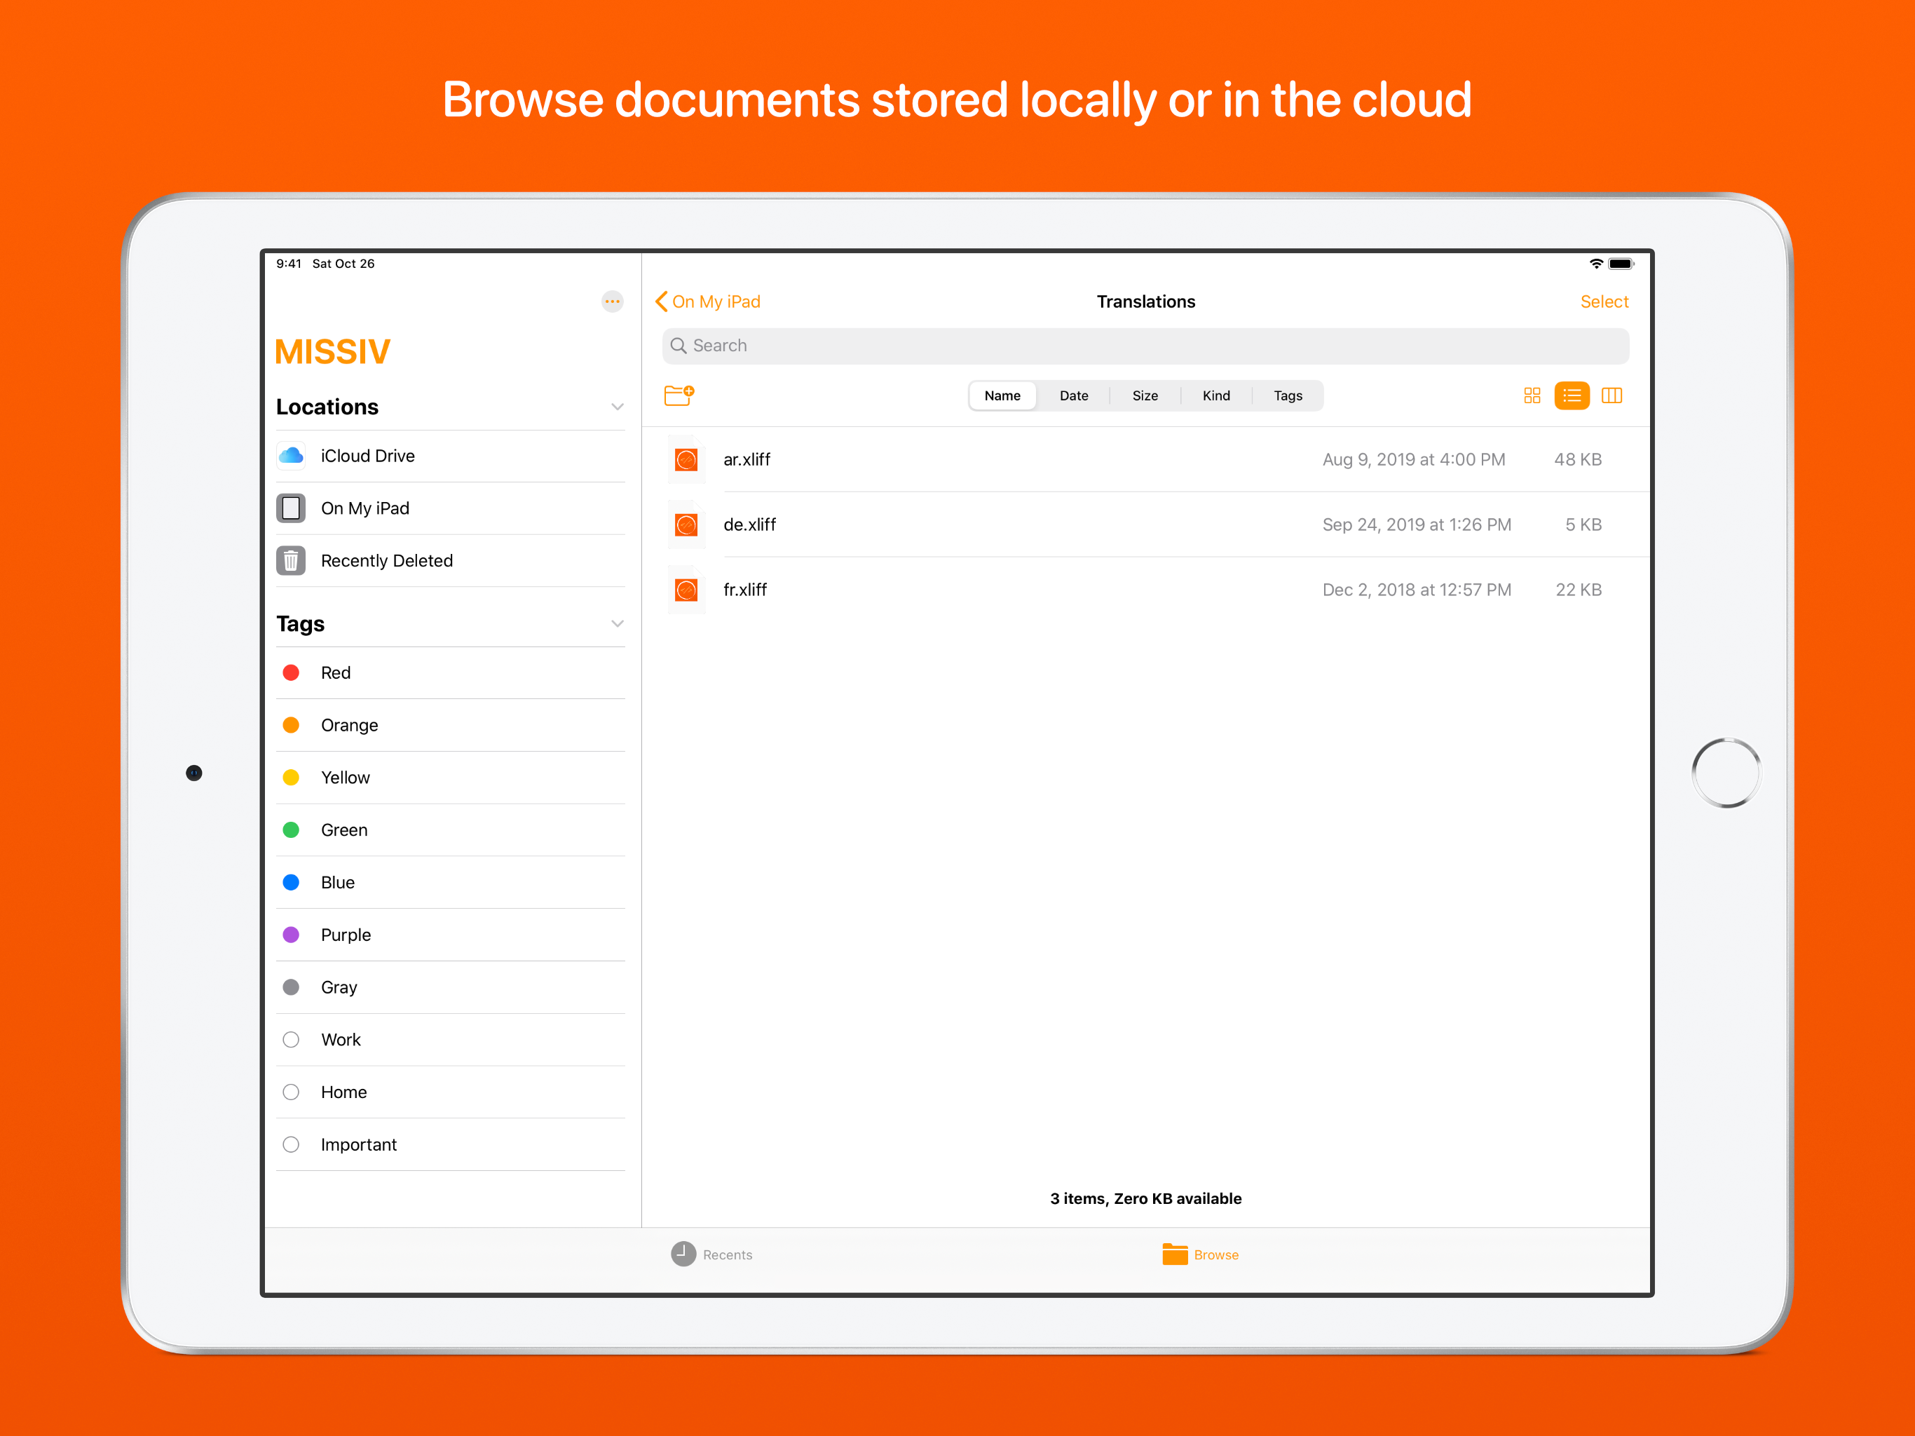1915x1436 pixels.
Task: Sort files by Date
Action: click(1074, 395)
